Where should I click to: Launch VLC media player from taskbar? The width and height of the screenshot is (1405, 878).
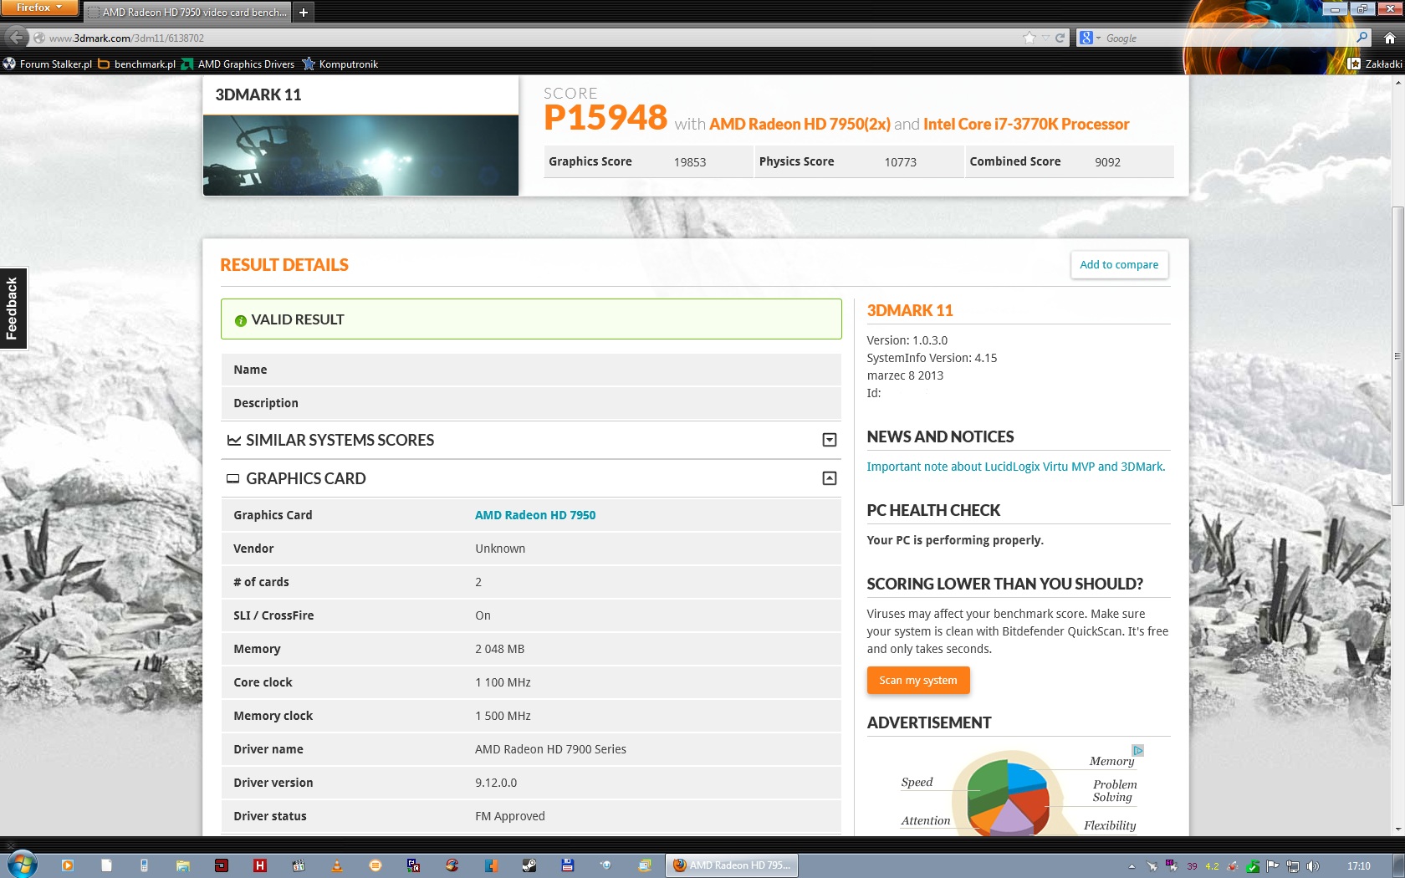coord(337,865)
